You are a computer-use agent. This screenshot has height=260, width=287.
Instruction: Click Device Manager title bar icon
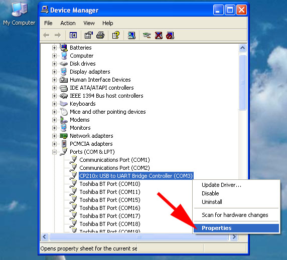pos(45,10)
